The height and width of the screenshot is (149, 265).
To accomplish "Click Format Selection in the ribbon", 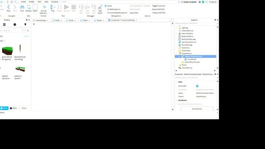I will pos(44,10).
